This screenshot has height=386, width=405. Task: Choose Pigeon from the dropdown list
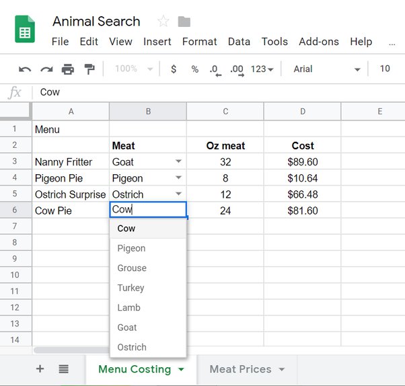[x=148, y=248]
